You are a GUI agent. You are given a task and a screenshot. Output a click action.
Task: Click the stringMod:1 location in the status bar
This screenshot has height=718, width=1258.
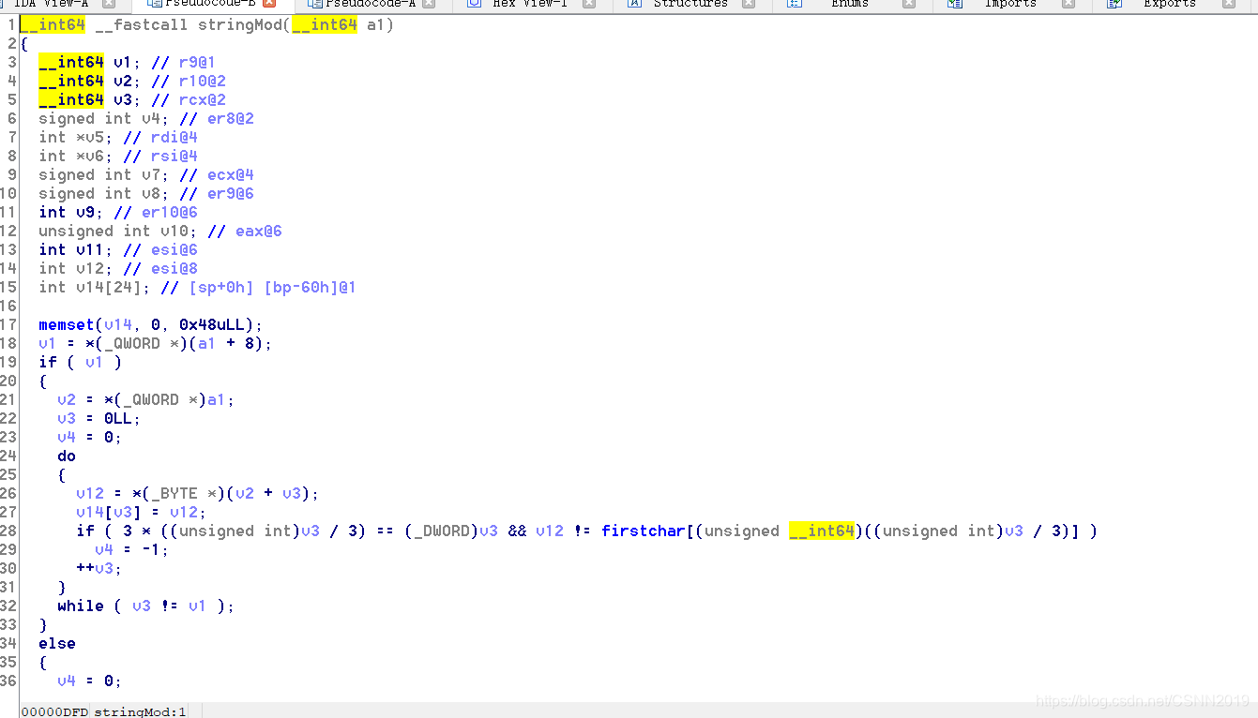click(x=140, y=711)
